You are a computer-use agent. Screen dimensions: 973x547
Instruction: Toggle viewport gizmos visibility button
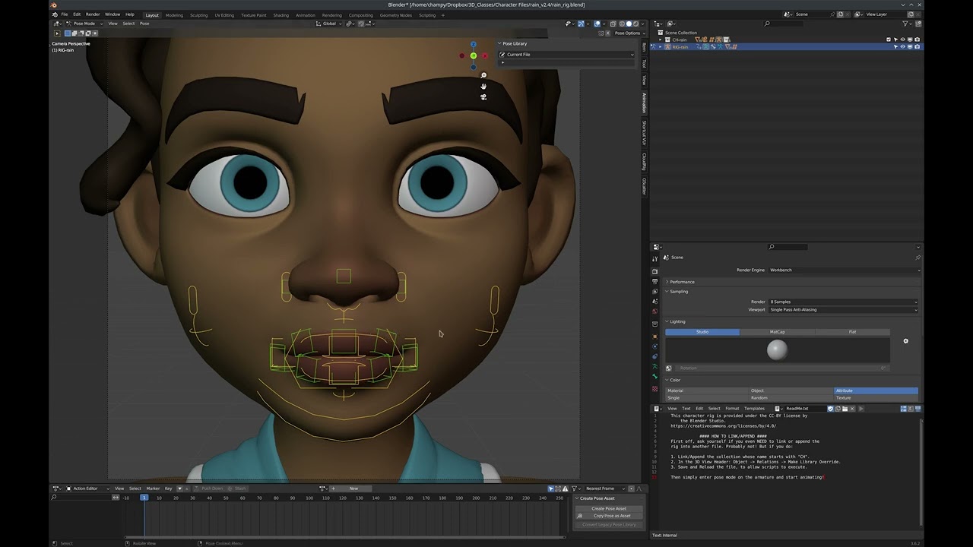click(x=581, y=24)
